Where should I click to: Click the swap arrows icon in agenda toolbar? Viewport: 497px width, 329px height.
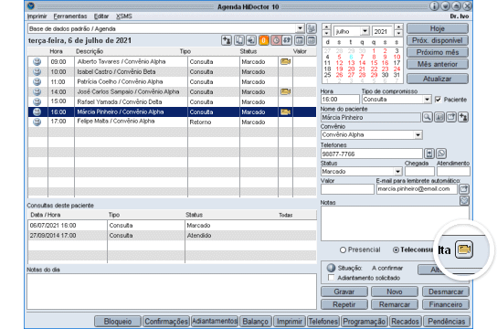tap(287, 40)
